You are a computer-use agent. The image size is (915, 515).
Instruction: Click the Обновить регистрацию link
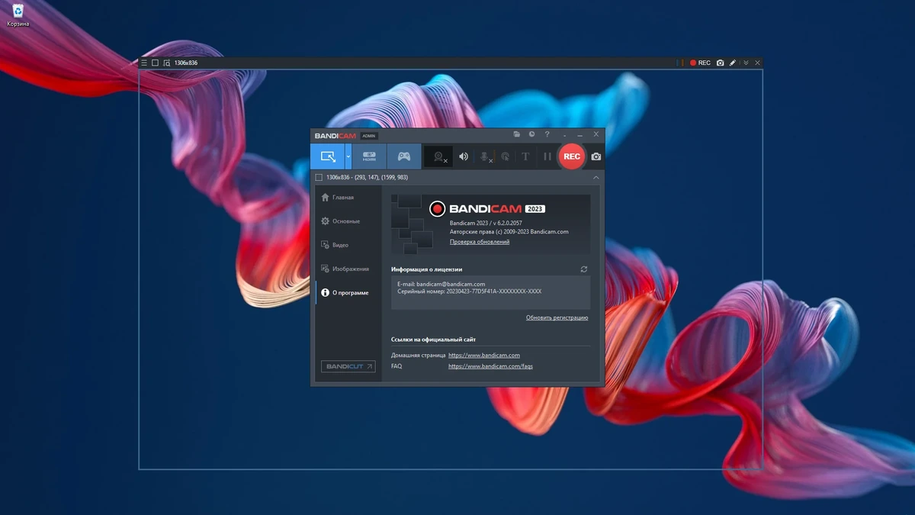click(x=557, y=317)
